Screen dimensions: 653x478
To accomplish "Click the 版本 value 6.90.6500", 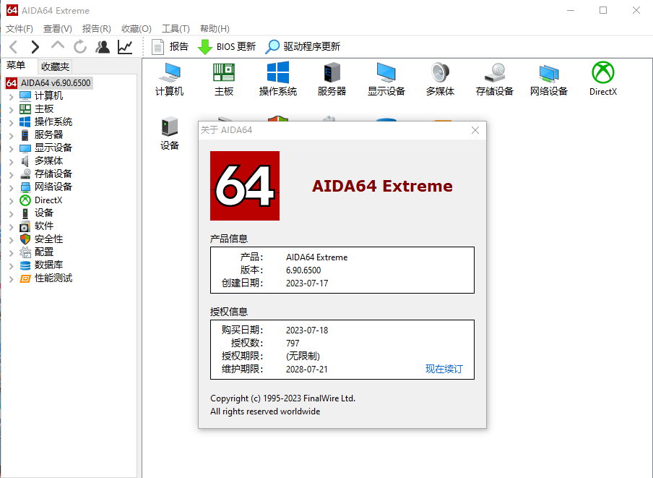I will coord(303,270).
